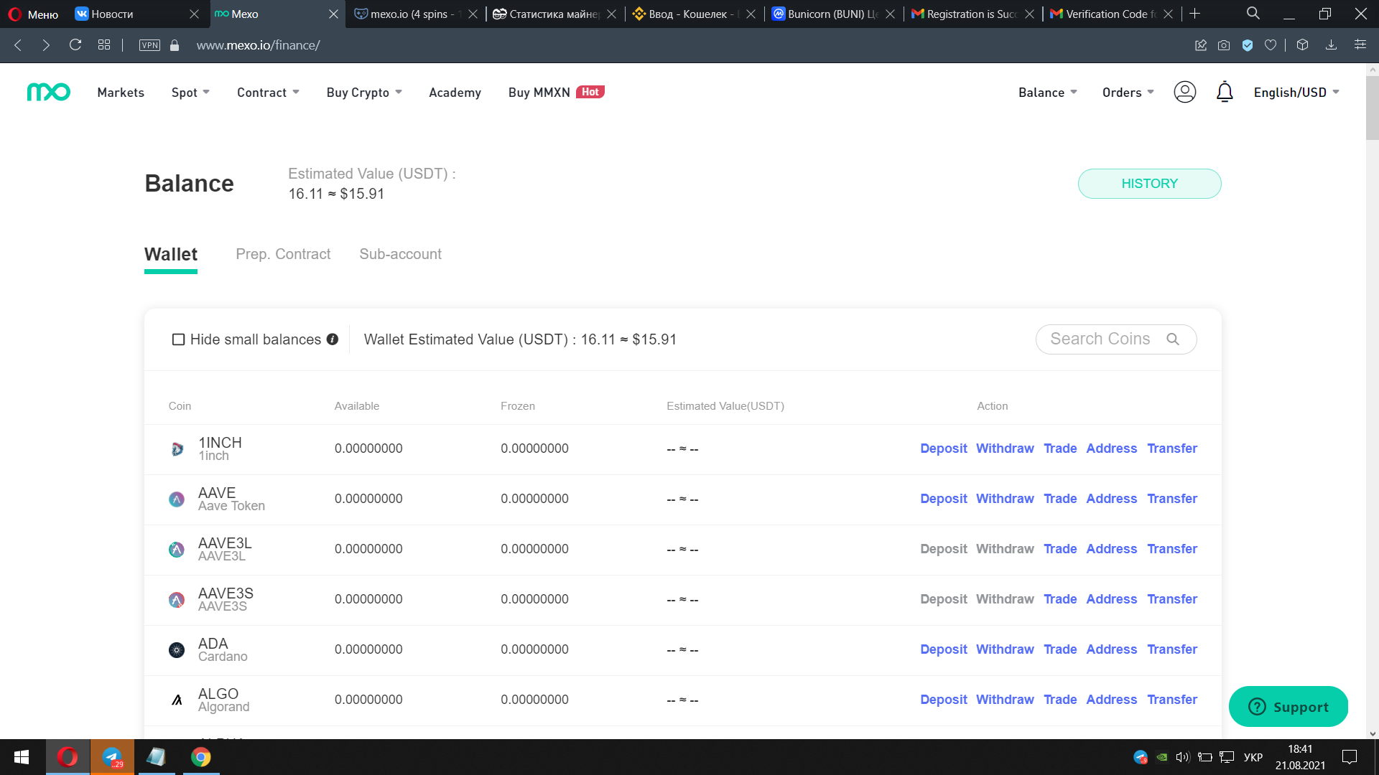The height and width of the screenshot is (775, 1379).
Task: Click the ADA Cardano coin icon
Action: click(x=177, y=650)
